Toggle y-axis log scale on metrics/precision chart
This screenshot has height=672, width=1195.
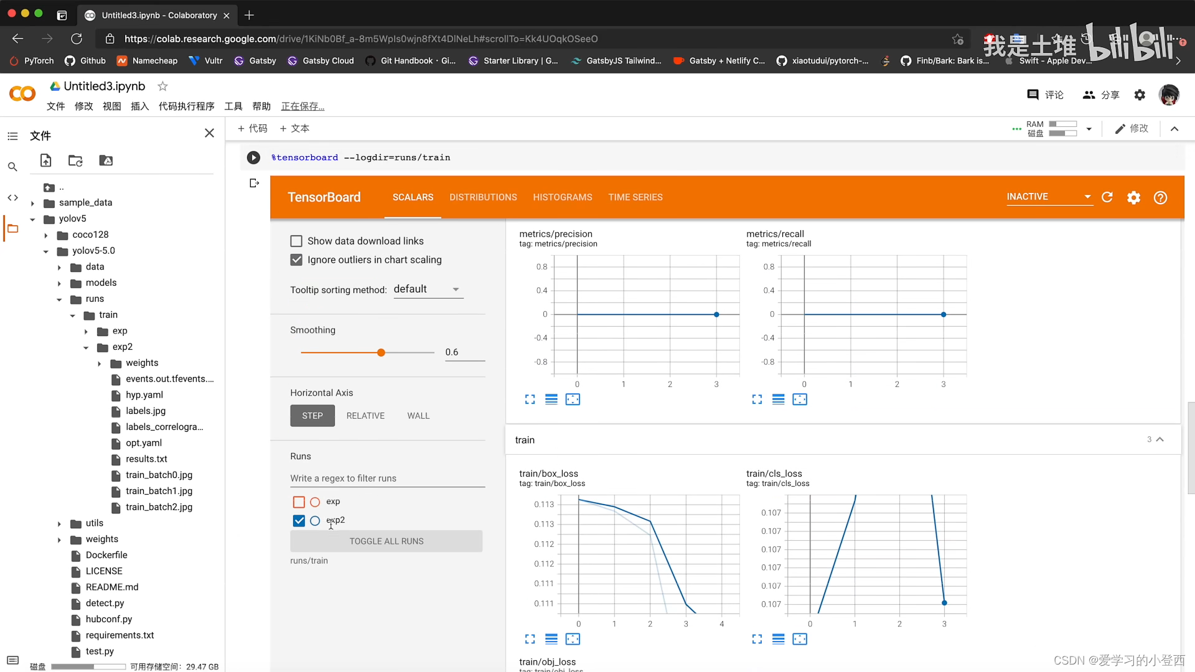coord(551,399)
